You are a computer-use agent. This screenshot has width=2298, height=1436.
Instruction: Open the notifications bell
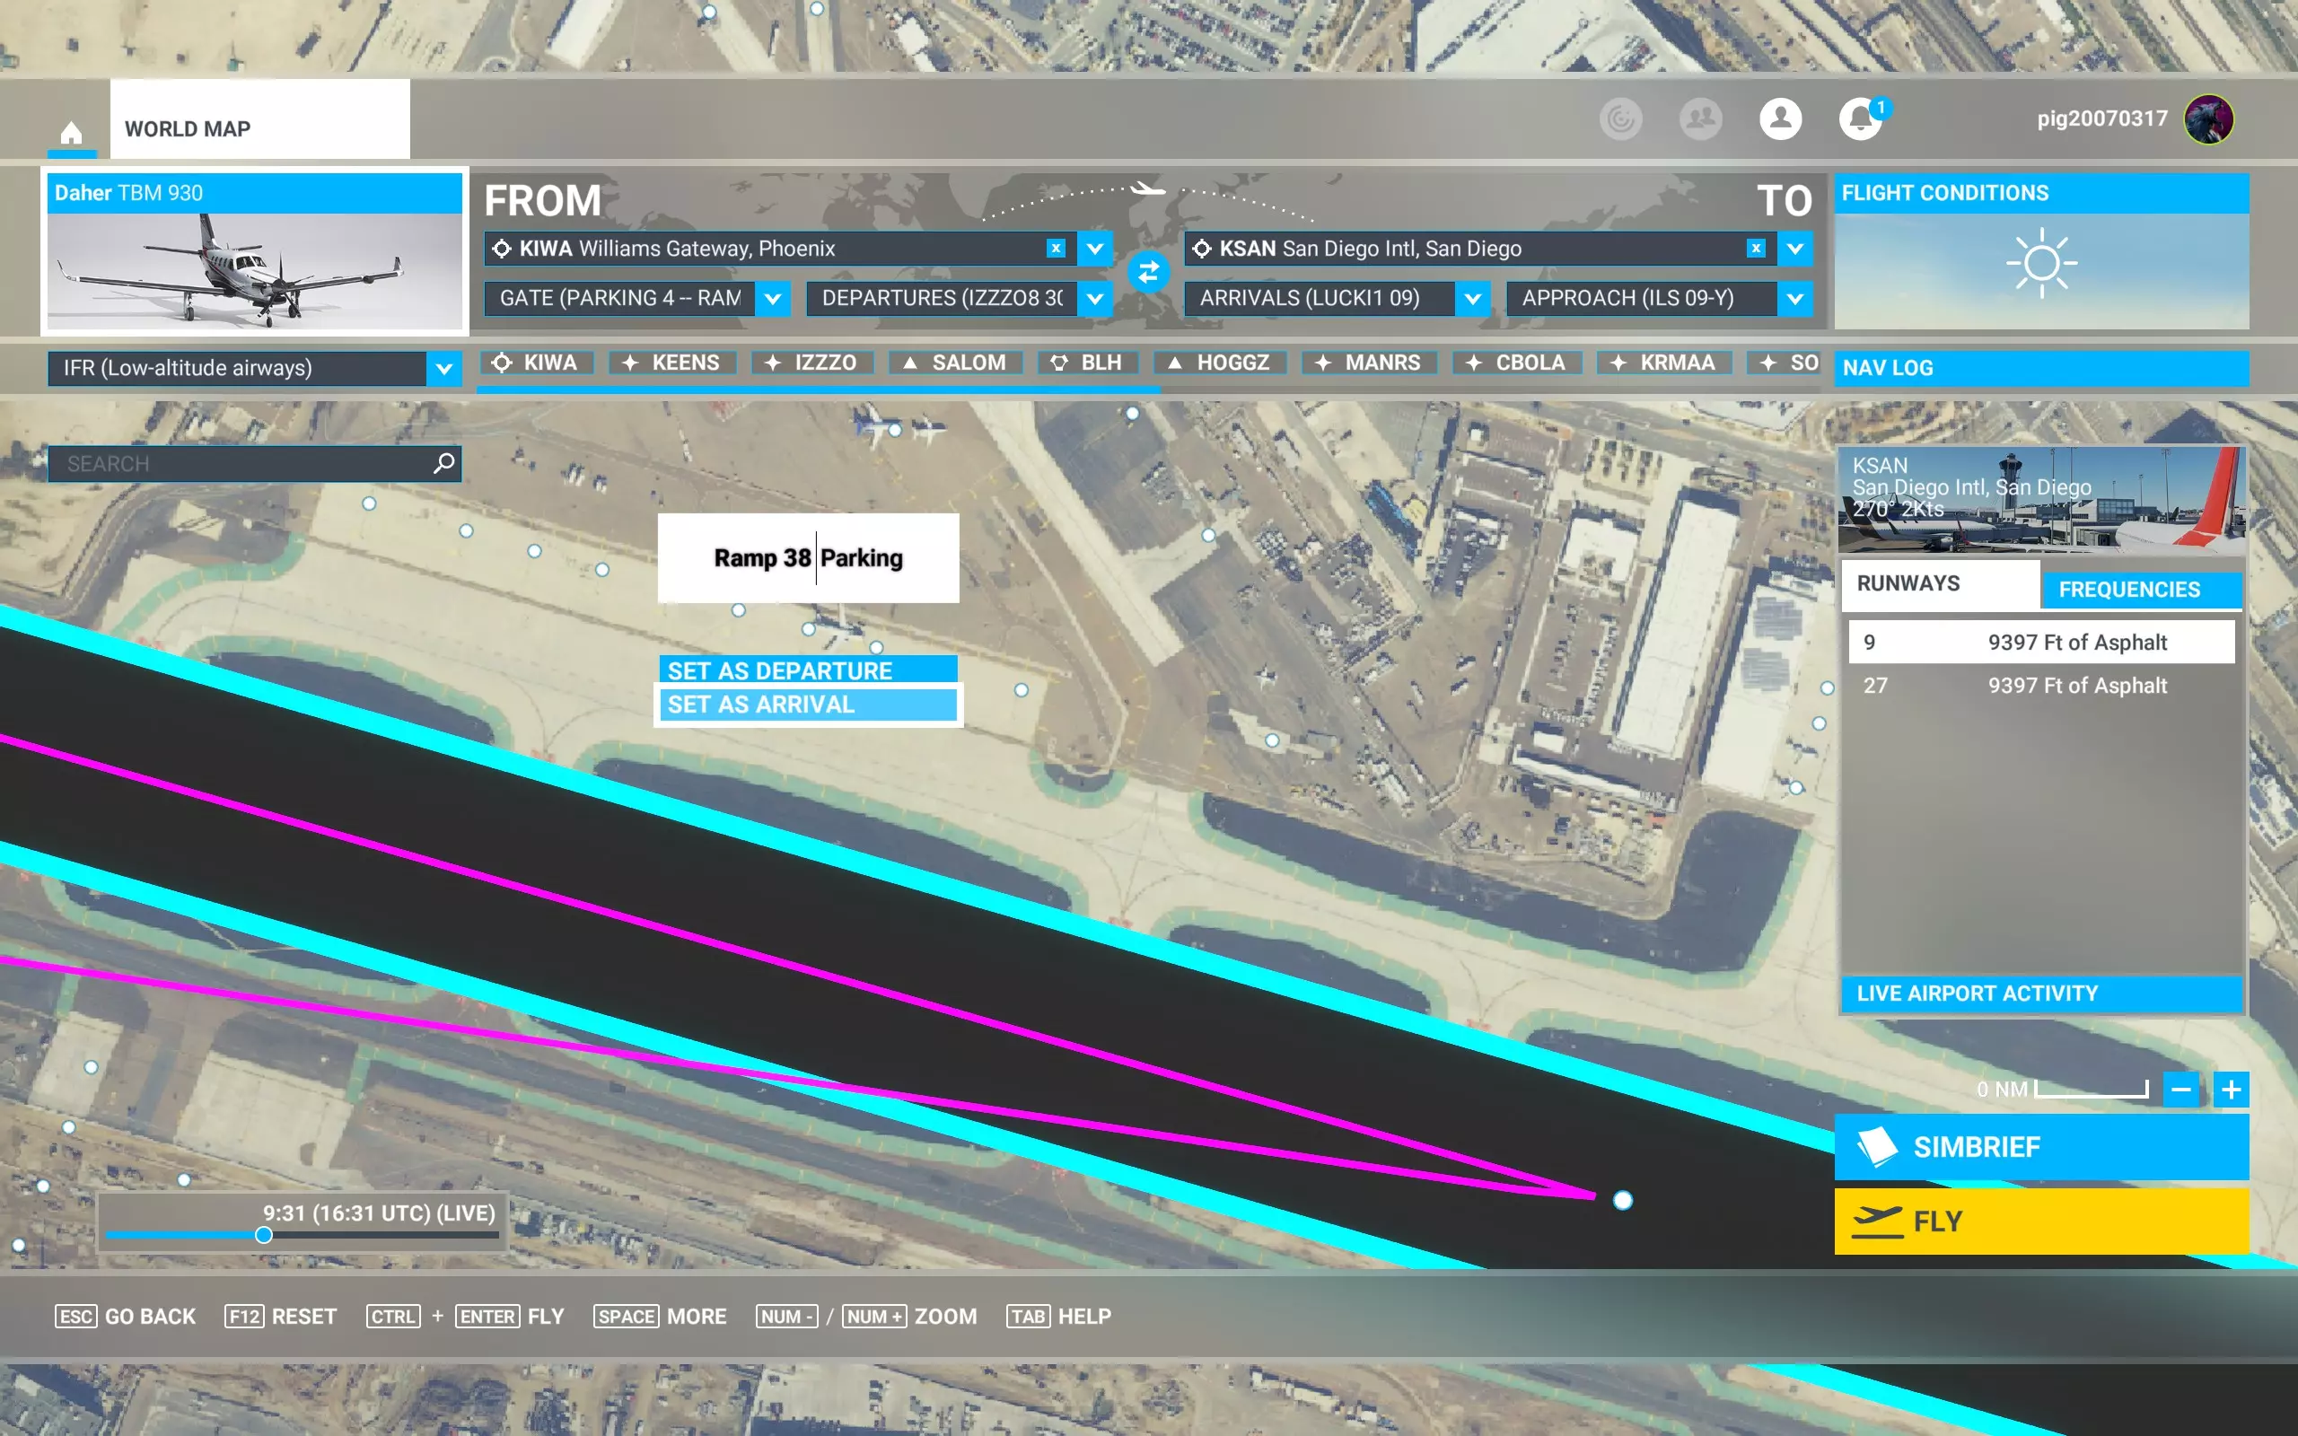tap(1859, 119)
